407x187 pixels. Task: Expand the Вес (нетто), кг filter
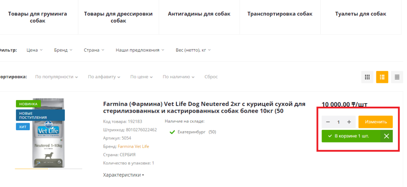coord(193,50)
